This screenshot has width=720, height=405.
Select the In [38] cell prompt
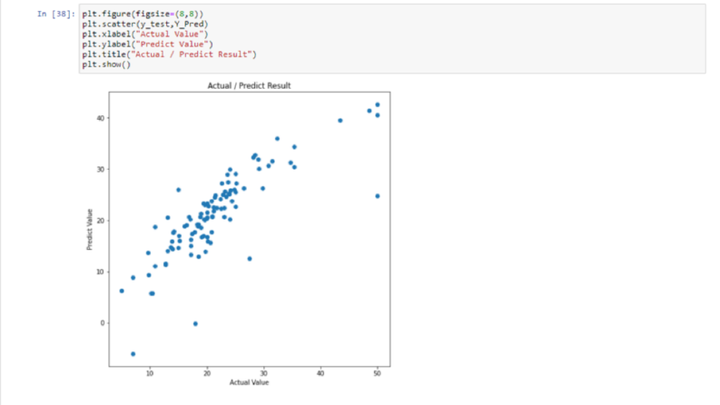point(55,14)
